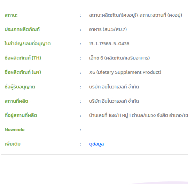The image size is (188, 188).
Task: Select the Thai product name เอ็กซ์ 6
Action: [119, 58]
